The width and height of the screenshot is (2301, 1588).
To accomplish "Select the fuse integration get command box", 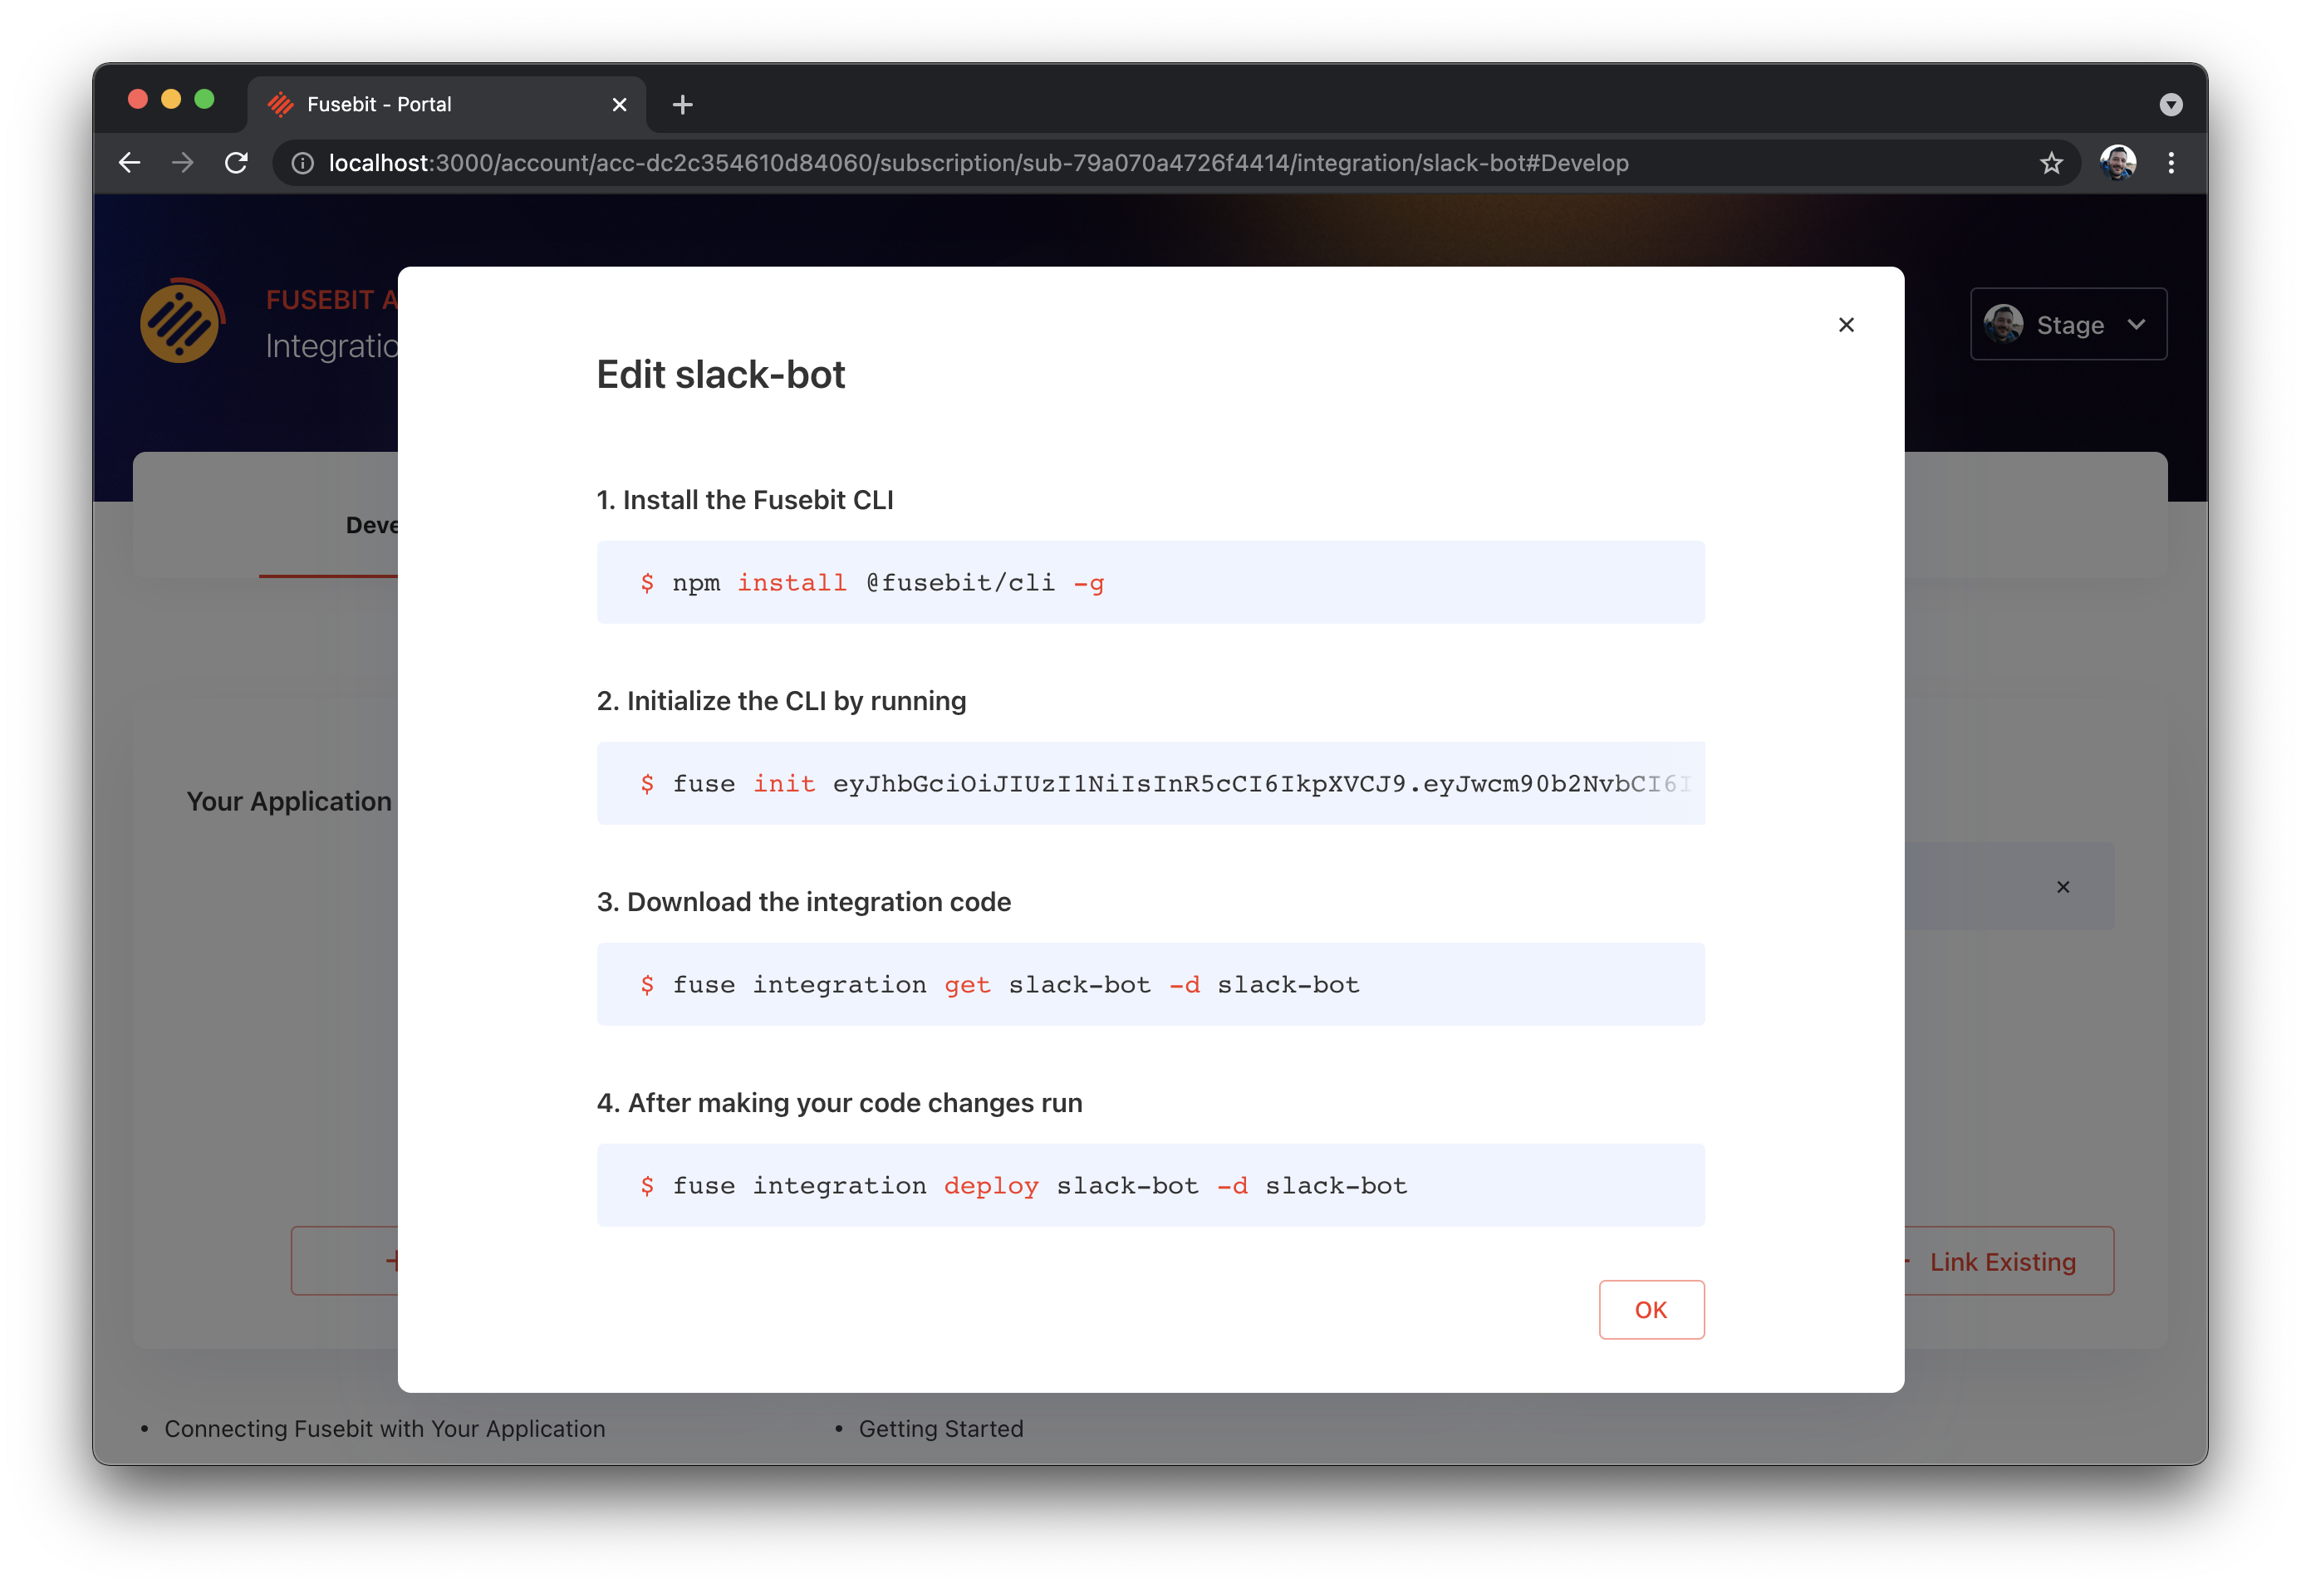I will click(1150, 984).
